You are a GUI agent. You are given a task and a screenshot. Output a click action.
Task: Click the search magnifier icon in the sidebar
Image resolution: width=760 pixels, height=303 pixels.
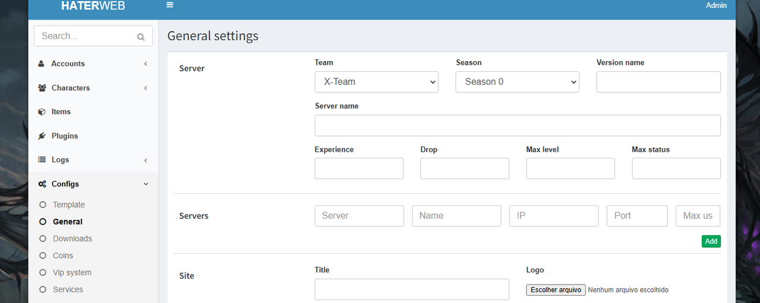(141, 37)
